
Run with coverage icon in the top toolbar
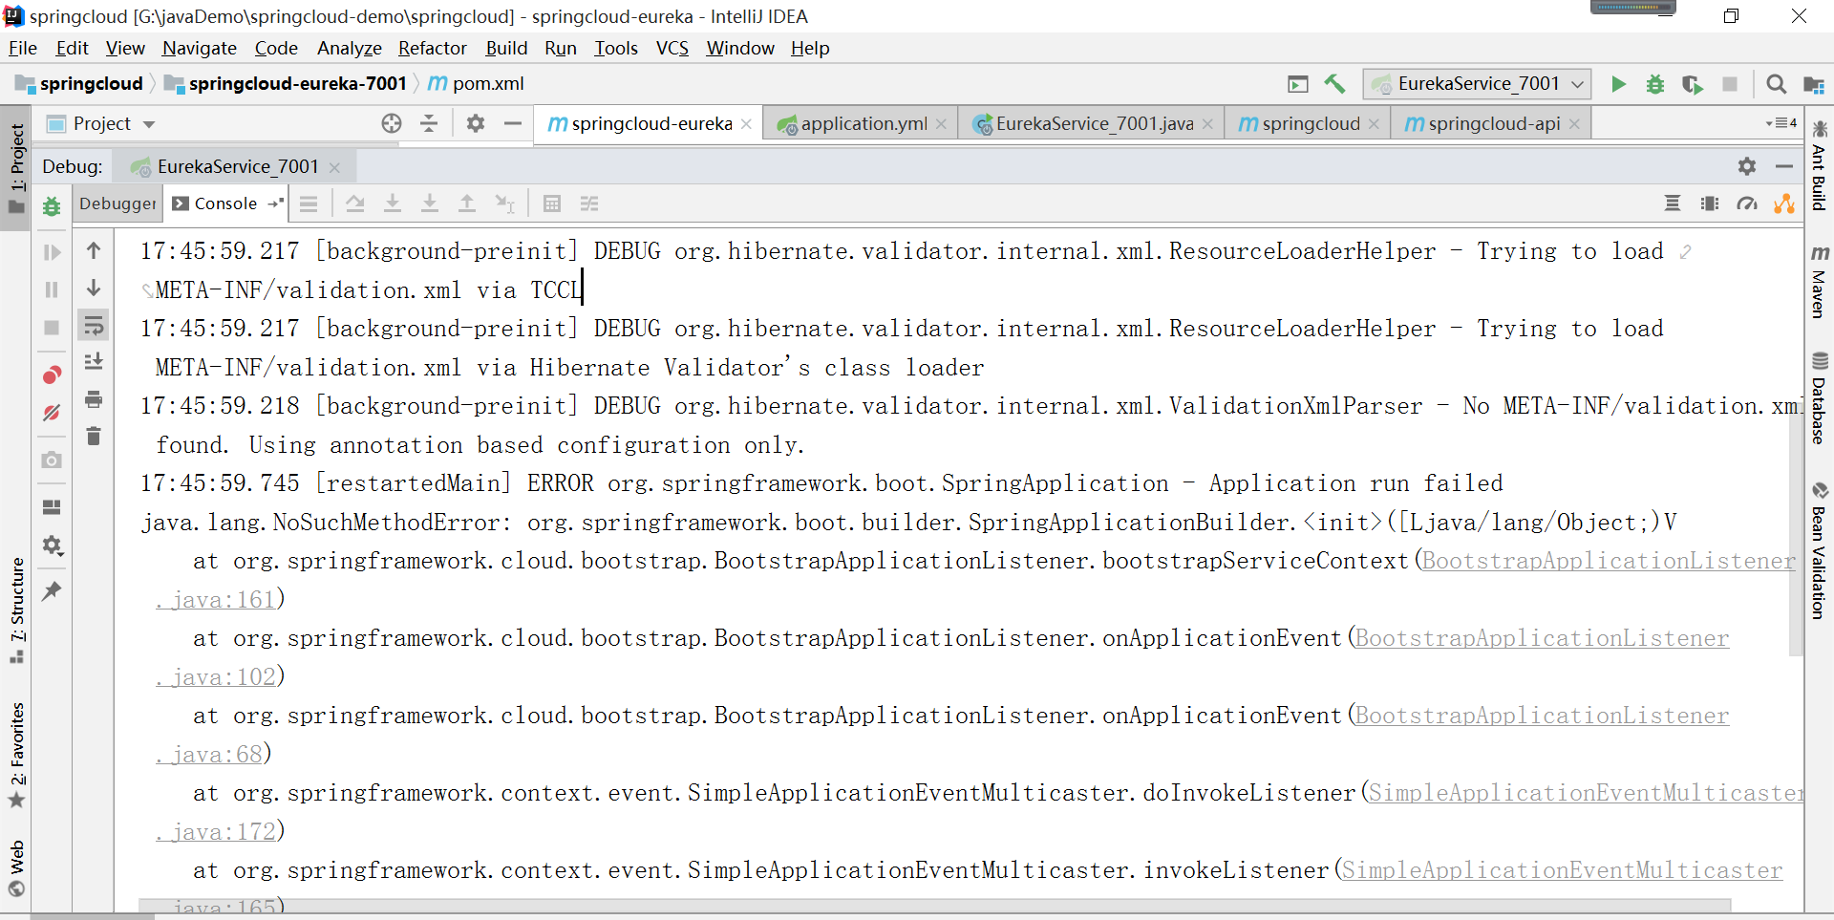tap(1693, 84)
